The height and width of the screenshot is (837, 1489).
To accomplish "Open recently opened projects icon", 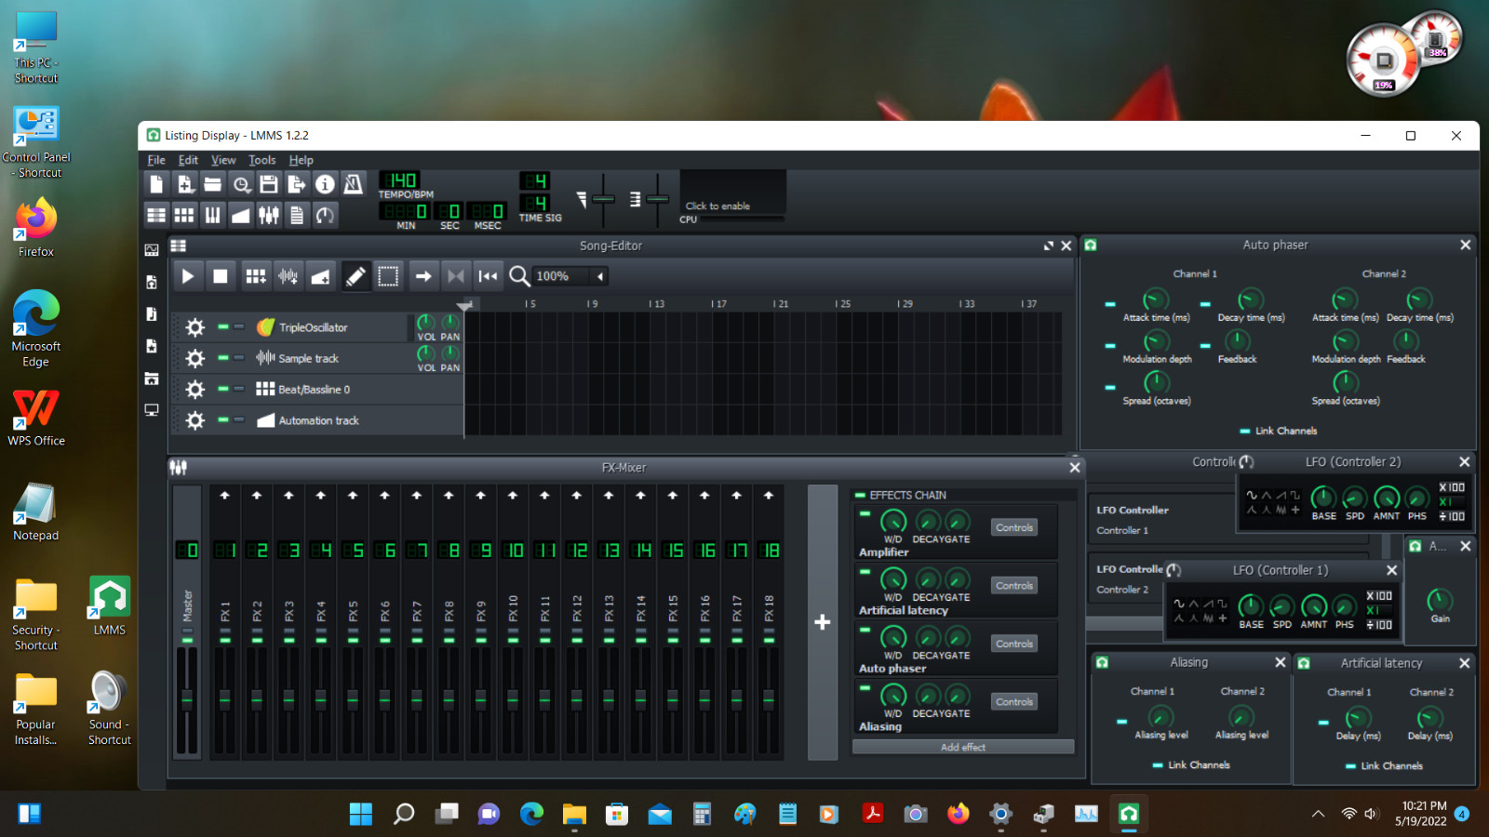I will (x=241, y=184).
